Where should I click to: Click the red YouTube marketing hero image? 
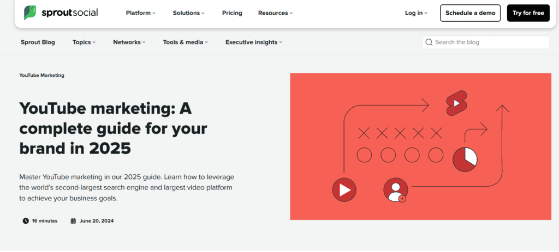click(421, 146)
